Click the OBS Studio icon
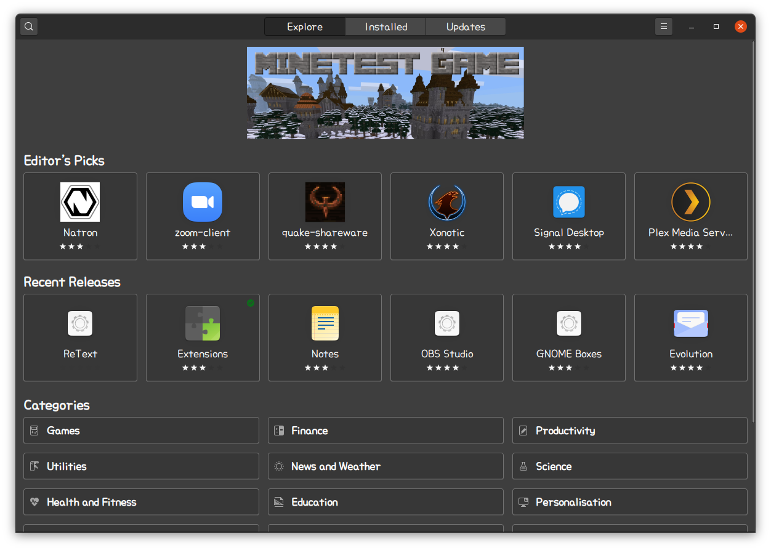Viewport: 771px width, 550px height. 447,323
